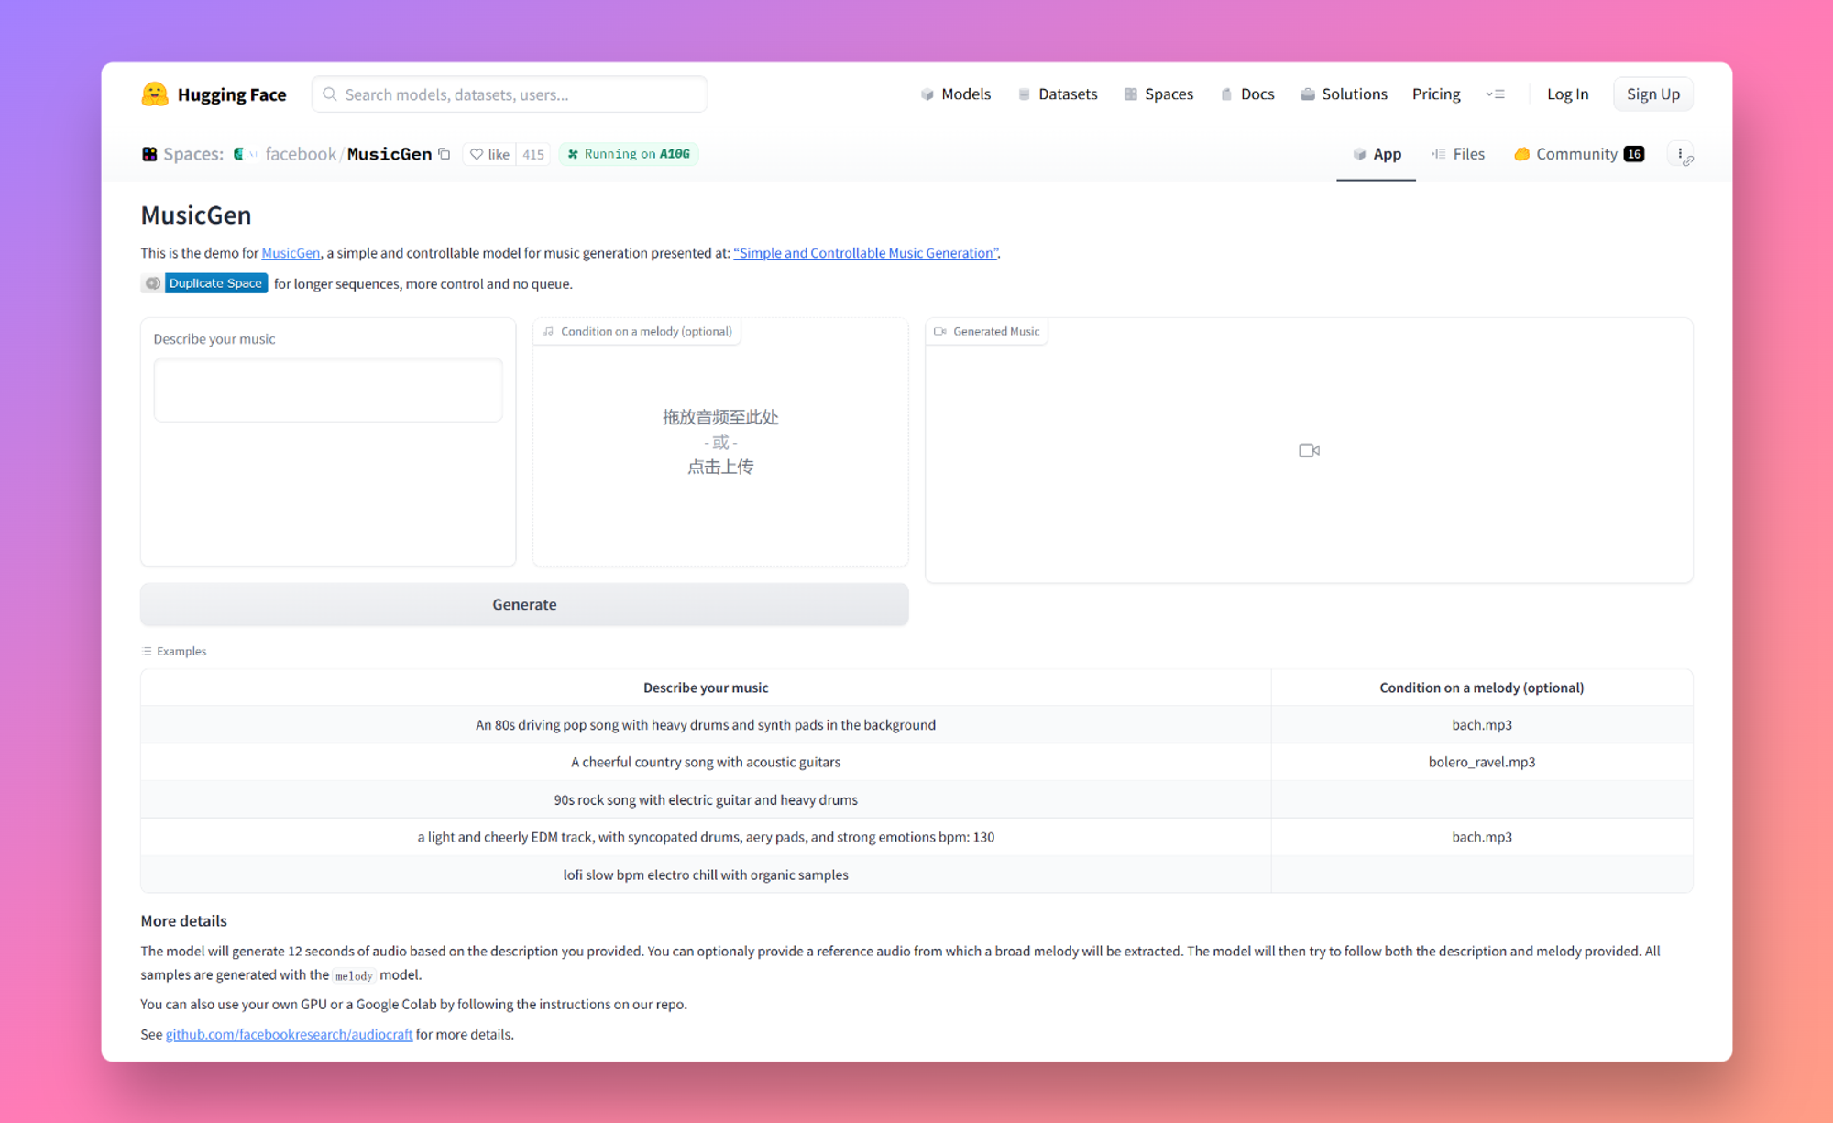Image resolution: width=1833 pixels, height=1123 pixels.
Task: Open the github.com/facebookresearch/audiocraft link
Action: point(289,1034)
